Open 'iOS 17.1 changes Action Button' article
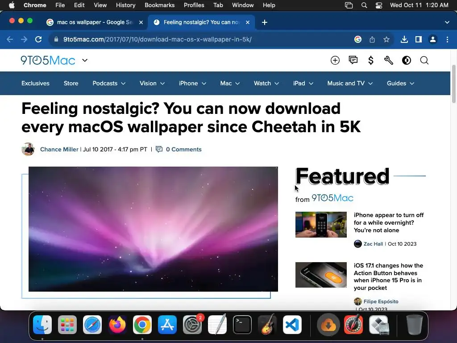The image size is (457, 343). (388, 276)
